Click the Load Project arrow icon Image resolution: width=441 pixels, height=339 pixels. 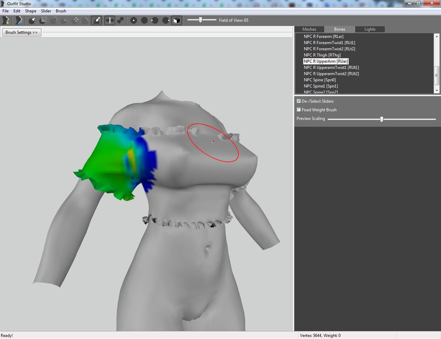19,20
